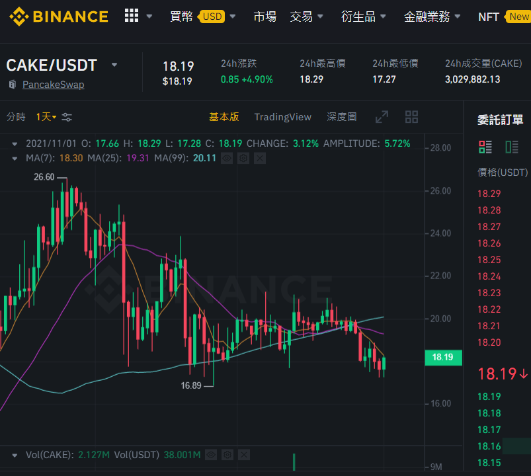Collapse the OHLC info line arrow
This screenshot has width=531, height=476.
tap(15, 144)
